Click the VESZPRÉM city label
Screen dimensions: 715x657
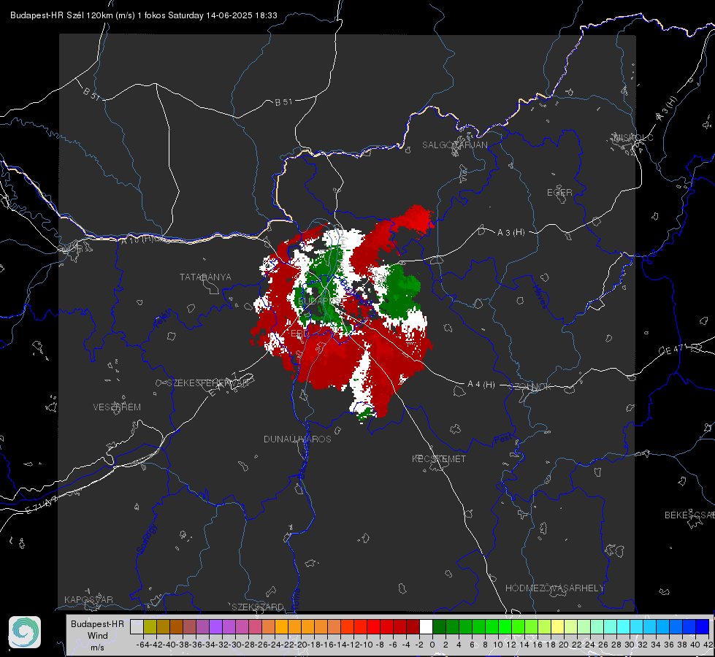(x=117, y=407)
